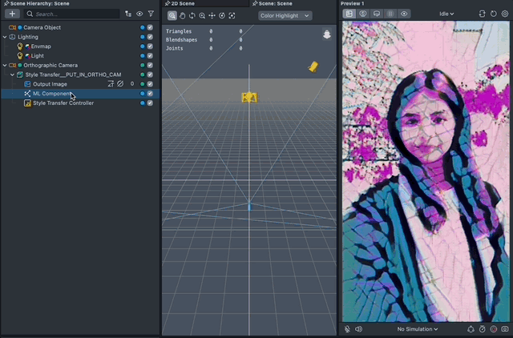The image size is (513, 338).
Task: Toggle the preview speaker audio icon
Action: pos(358,328)
